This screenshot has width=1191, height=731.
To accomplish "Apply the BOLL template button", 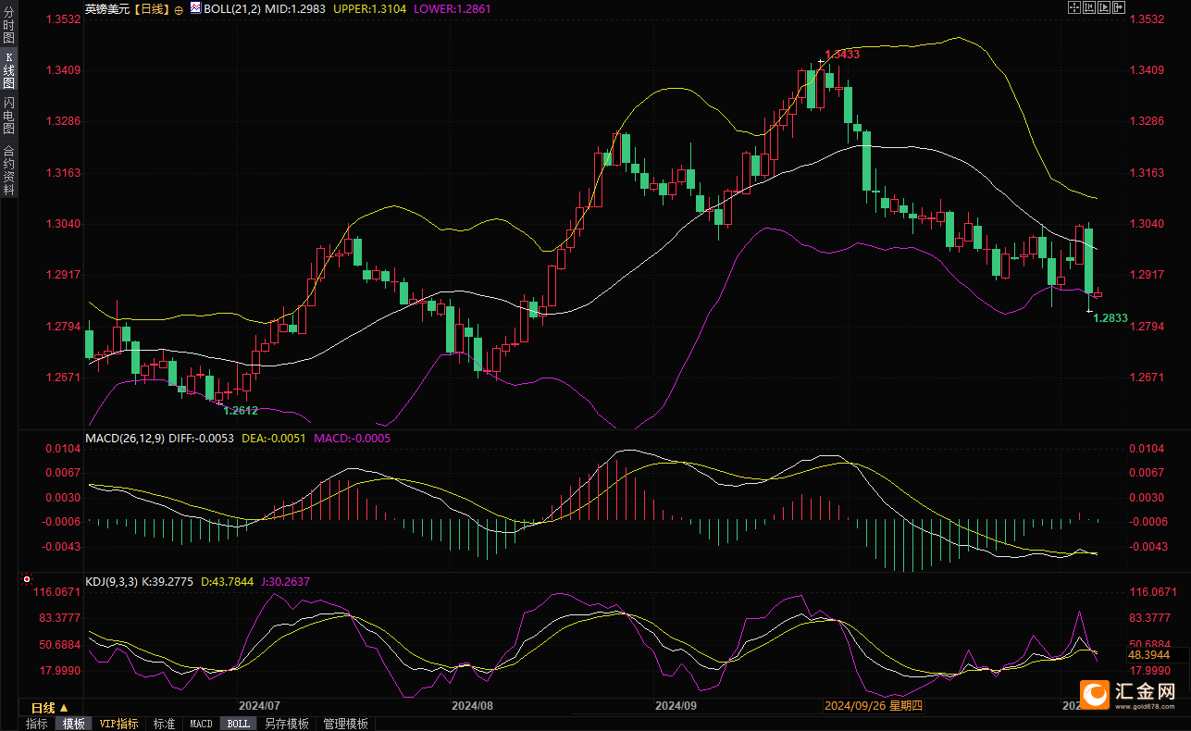I will [238, 724].
